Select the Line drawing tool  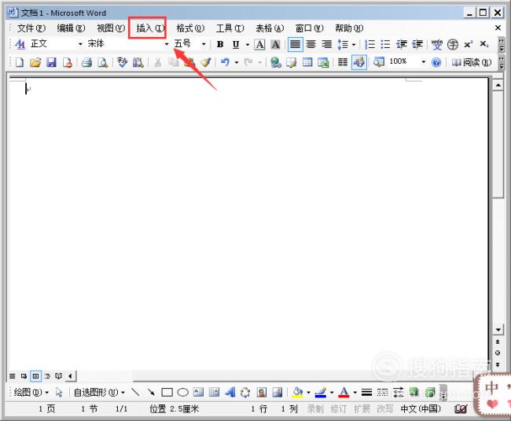click(x=135, y=392)
